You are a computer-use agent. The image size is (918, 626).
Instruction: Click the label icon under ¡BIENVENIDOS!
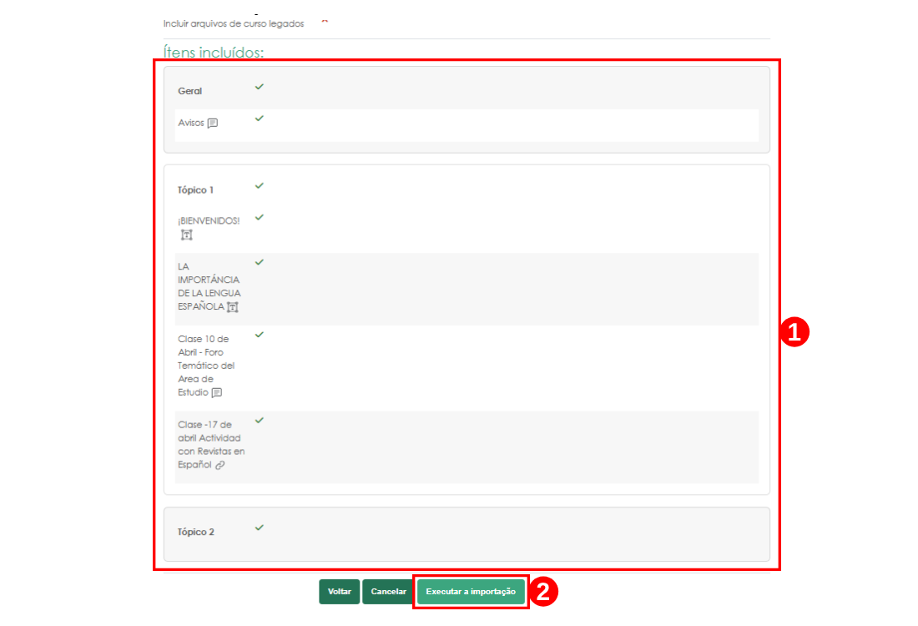coord(186,235)
